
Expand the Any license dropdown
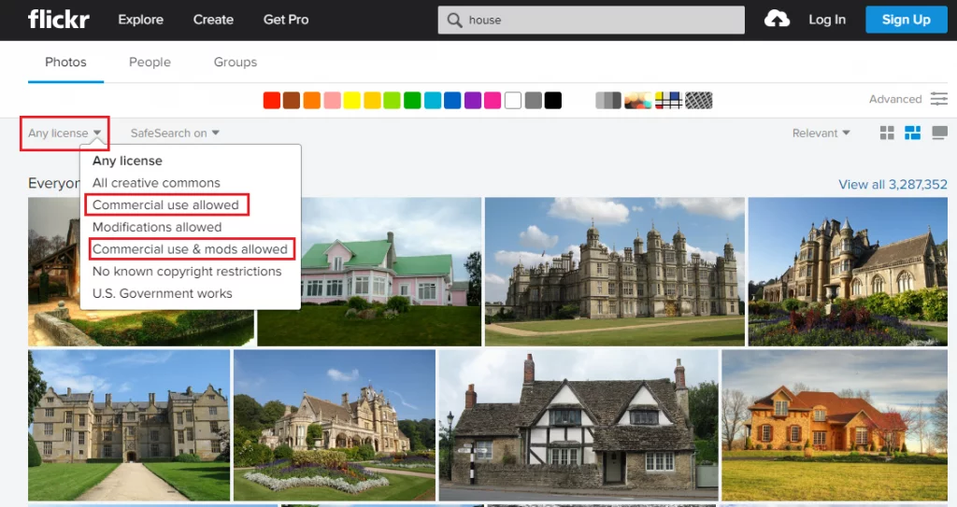(64, 134)
